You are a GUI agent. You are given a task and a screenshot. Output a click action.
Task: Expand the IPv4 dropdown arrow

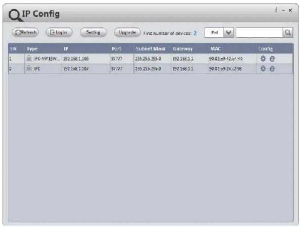229,33
